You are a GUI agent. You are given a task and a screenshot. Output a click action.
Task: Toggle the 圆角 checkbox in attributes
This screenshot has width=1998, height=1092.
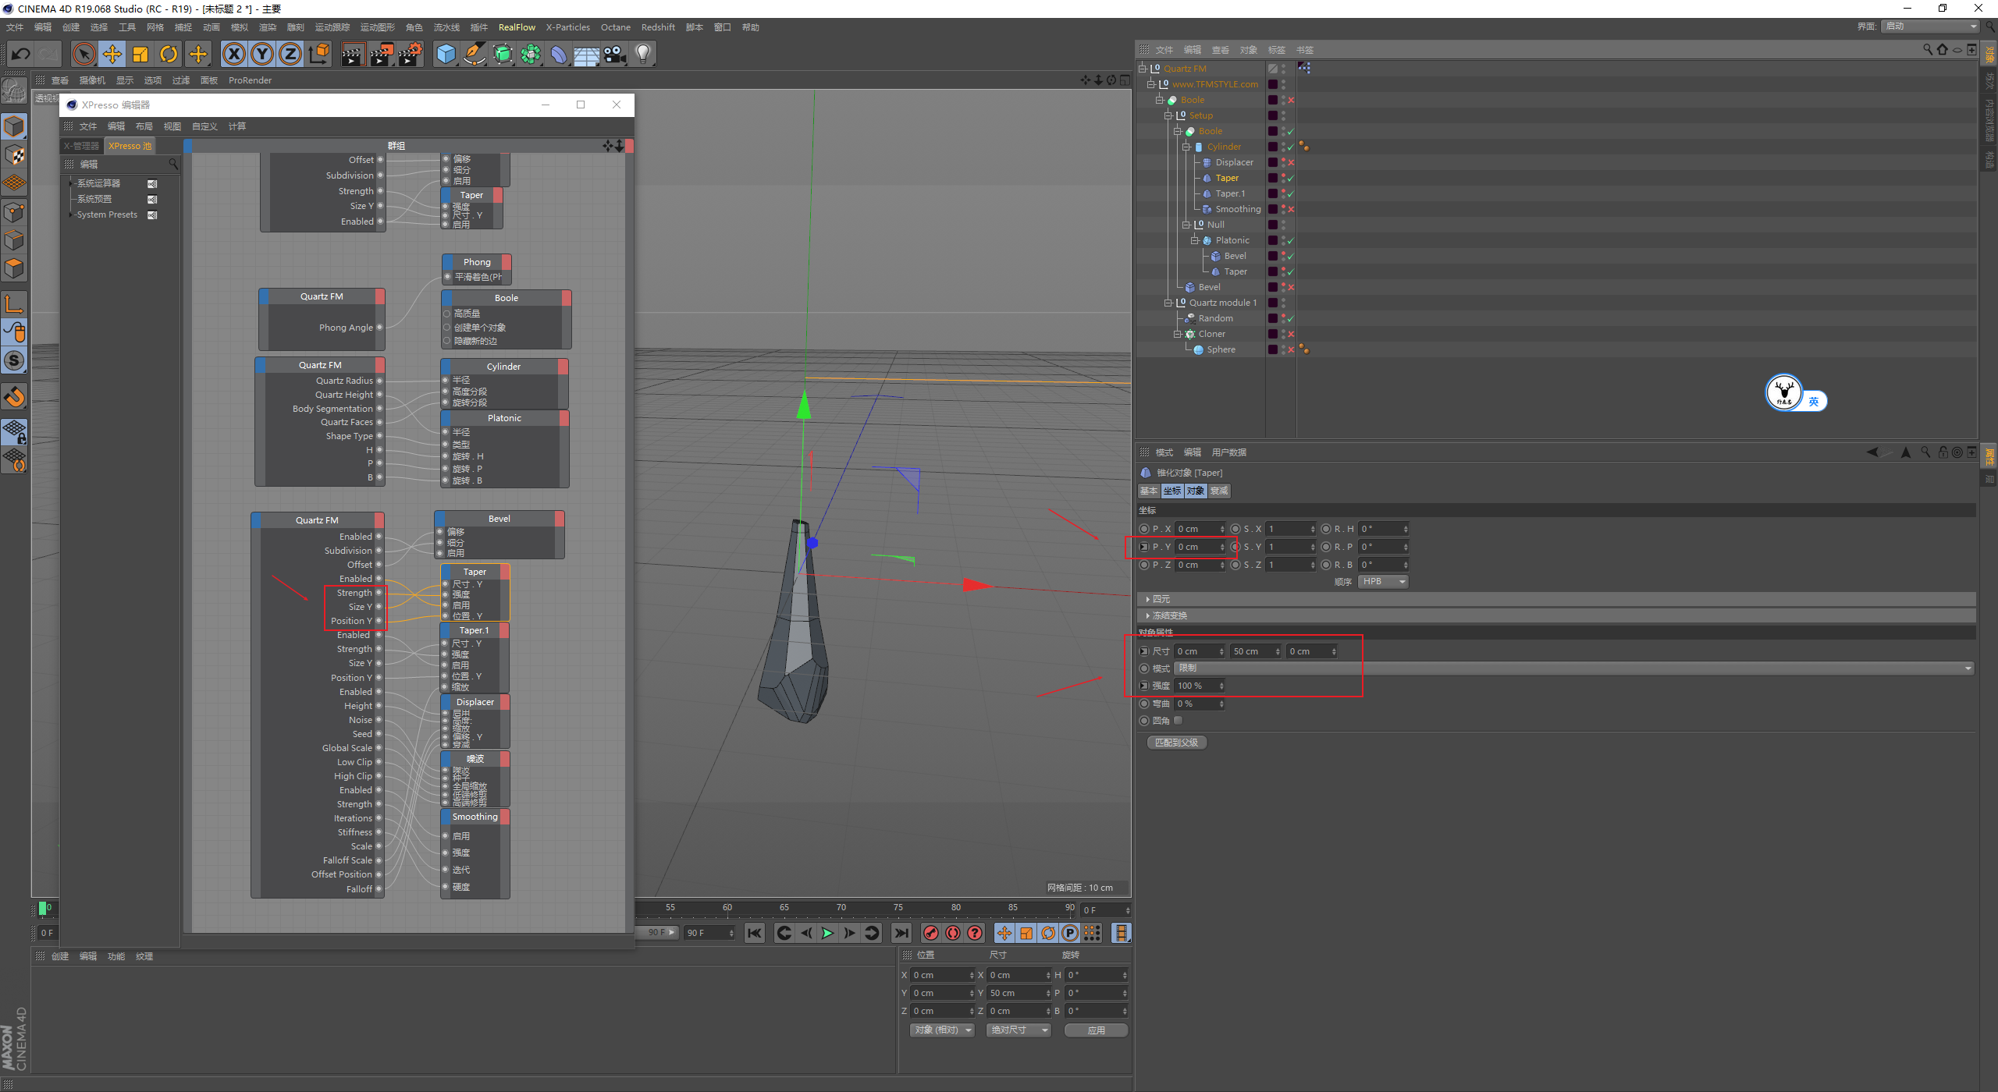1179,721
